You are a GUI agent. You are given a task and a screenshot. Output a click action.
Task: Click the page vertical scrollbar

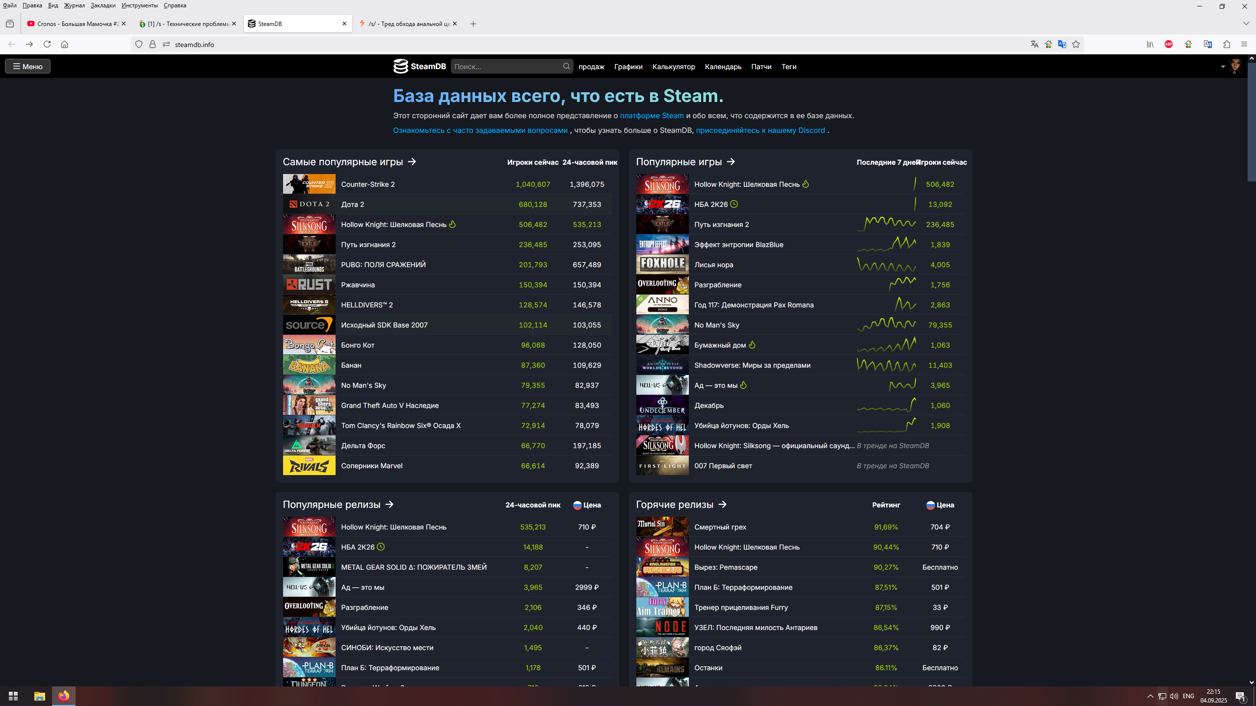1252,122
